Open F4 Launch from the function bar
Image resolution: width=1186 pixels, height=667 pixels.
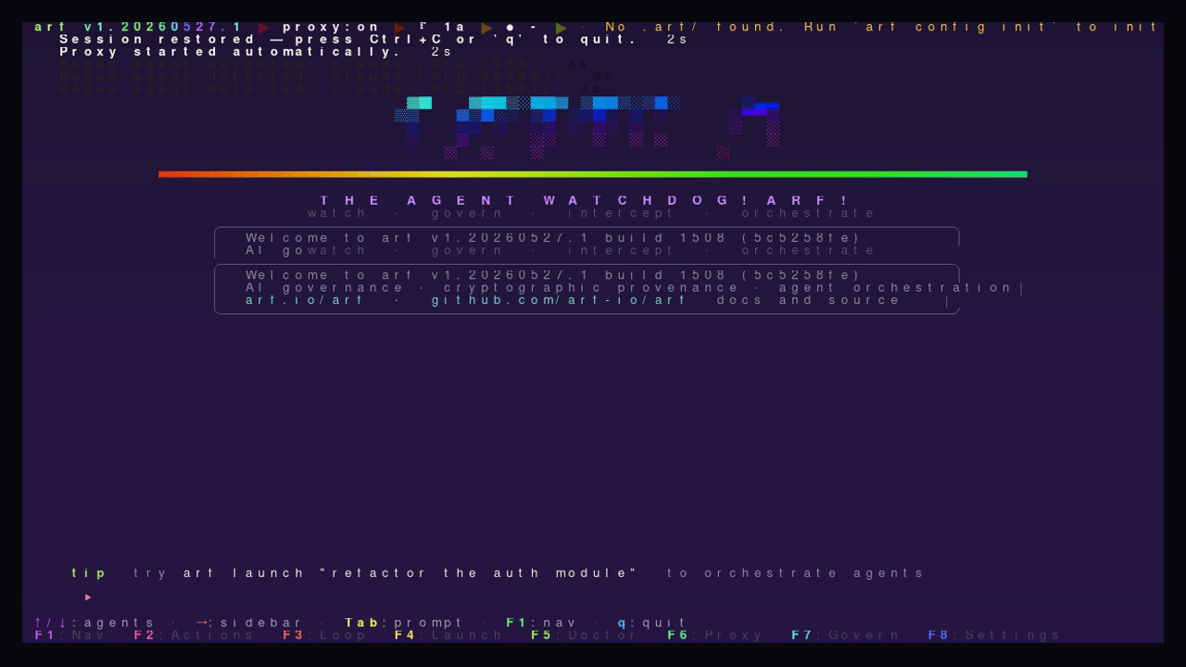click(448, 636)
